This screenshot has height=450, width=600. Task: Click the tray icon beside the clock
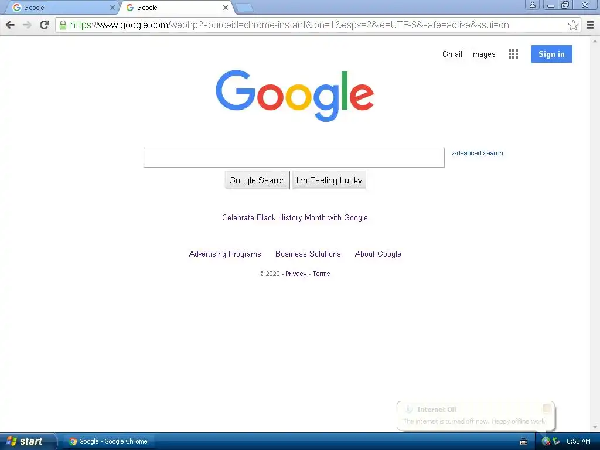(557, 442)
